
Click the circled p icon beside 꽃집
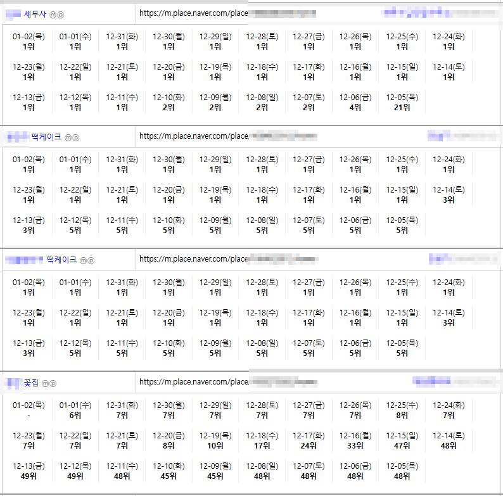click(53, 383)
